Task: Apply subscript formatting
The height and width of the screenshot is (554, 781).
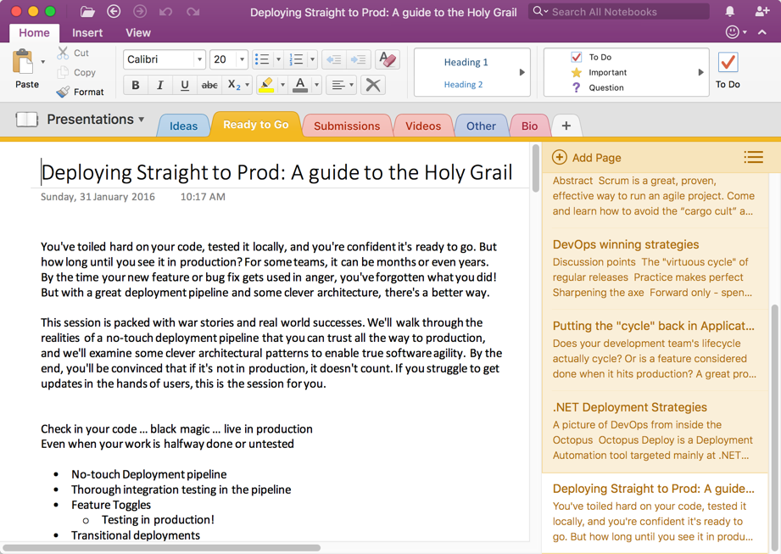Action: click(x=231, y=85)
